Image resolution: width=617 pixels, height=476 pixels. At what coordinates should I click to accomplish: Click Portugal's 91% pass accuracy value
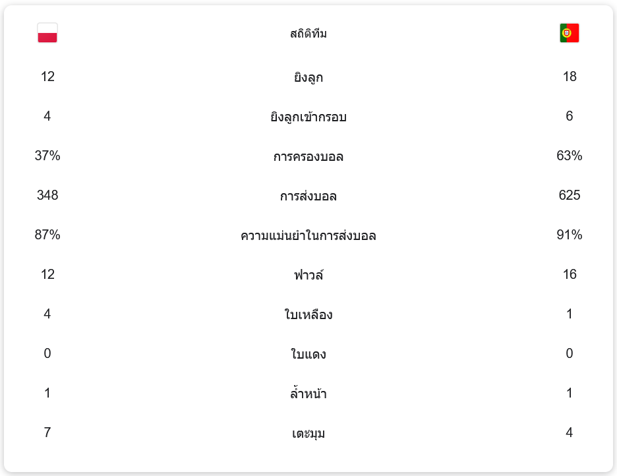click(x=570, y=235)
